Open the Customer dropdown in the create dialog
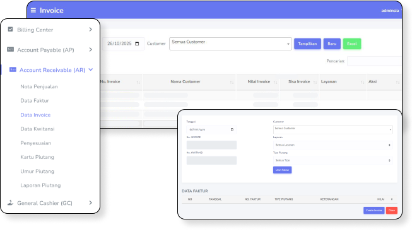Viewport: 412px width, 239px height. 333,129
